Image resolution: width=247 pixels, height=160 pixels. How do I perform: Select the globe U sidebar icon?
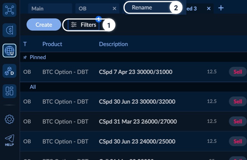coord(9,51)
